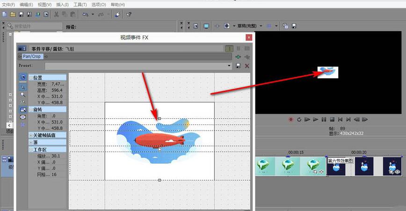Image resolution: width=406 pixels, height=211 pixels.
Task: Open the project video properties icon in the preview
Action: click(196, 26)
